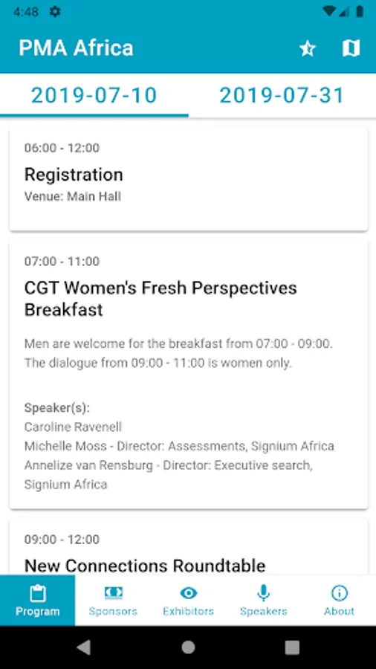This screenshot has width=376, height=669.
Task: Tap the PMA Africa title
Action: (x=76, y=48)
